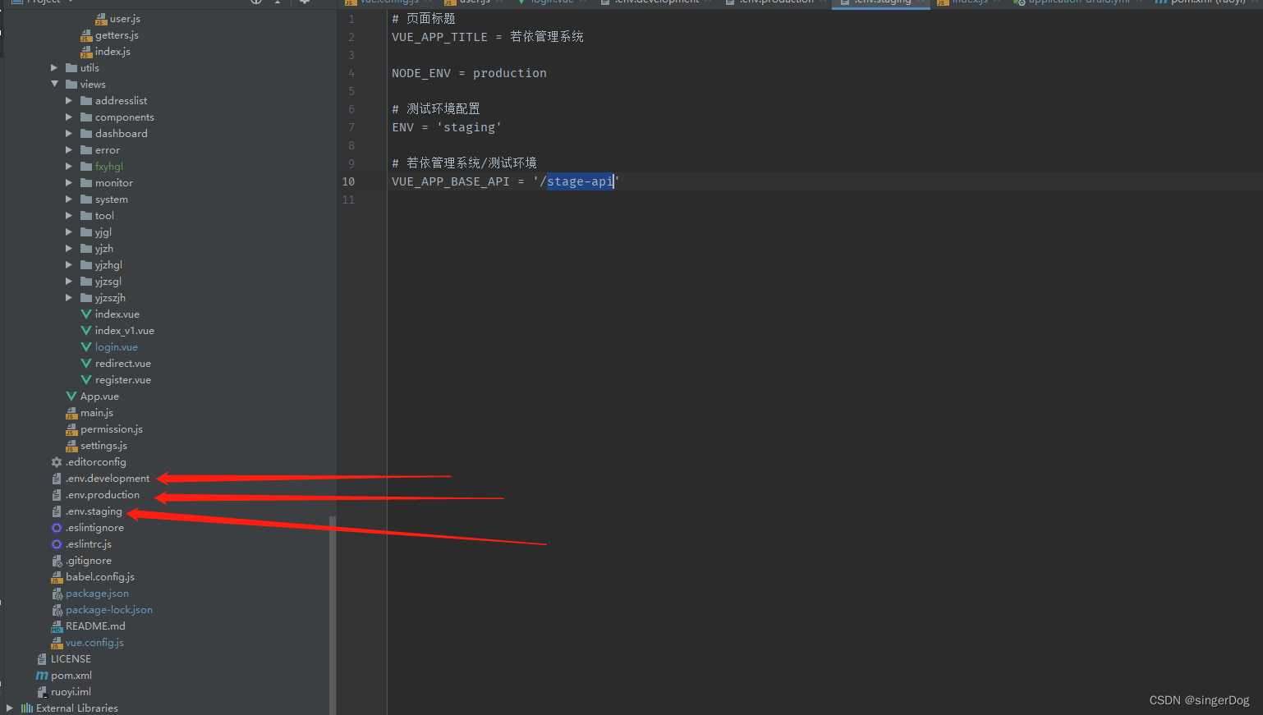The width and height of the screenshot is (1263, 715).
Task: Click gutter line number 4
Action: 351,73
